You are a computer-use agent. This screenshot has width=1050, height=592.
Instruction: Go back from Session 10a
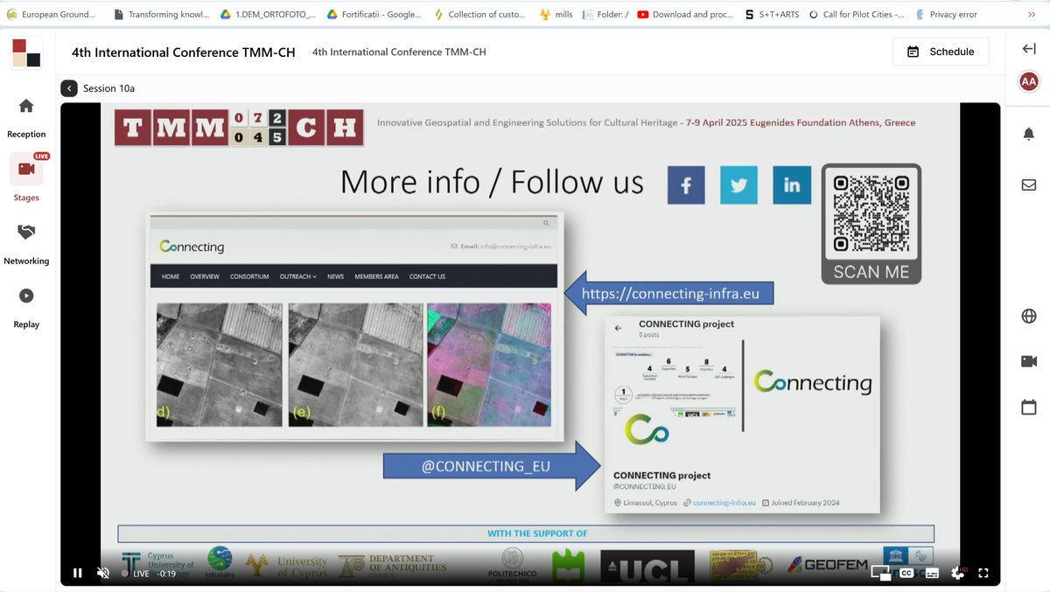[69, 88]
